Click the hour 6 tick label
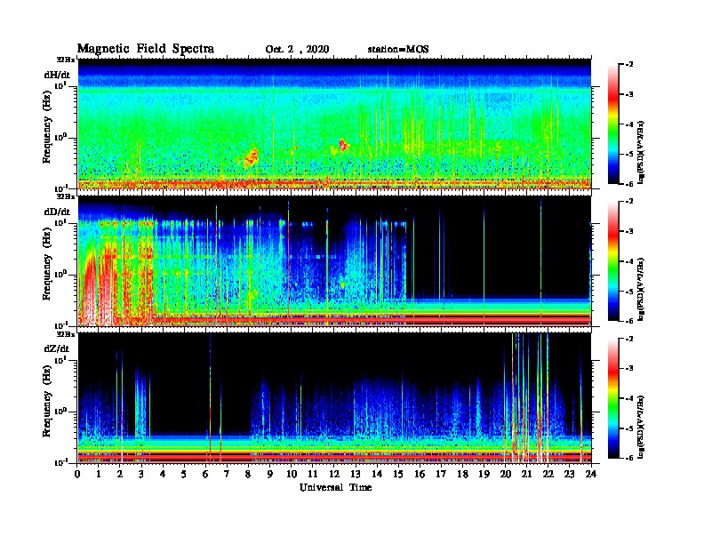 coord(205,474)
